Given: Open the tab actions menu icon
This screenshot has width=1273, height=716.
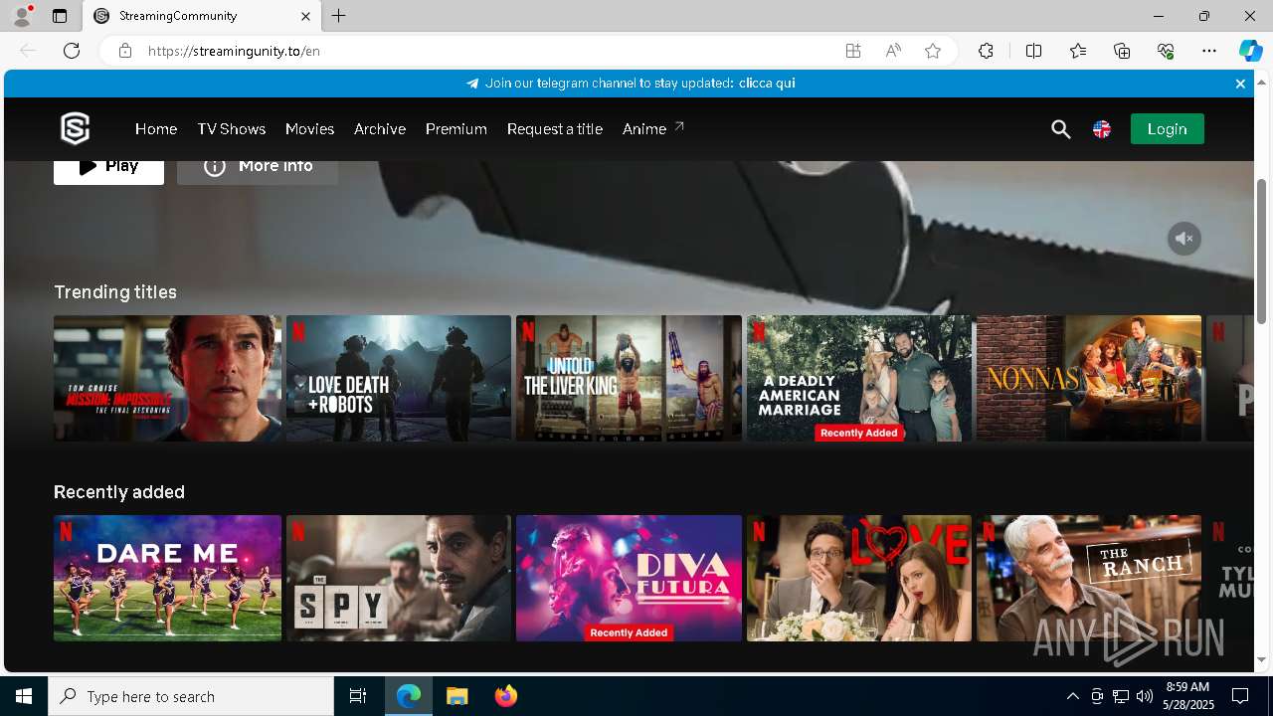Looking at the screenshot, I should pyautogui.click(x=60, y=16).
